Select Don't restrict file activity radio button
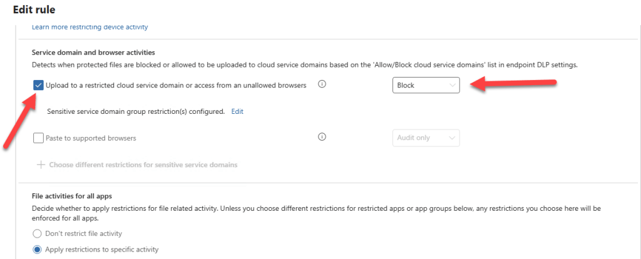The image size is (641, 259). click(37, 233)
